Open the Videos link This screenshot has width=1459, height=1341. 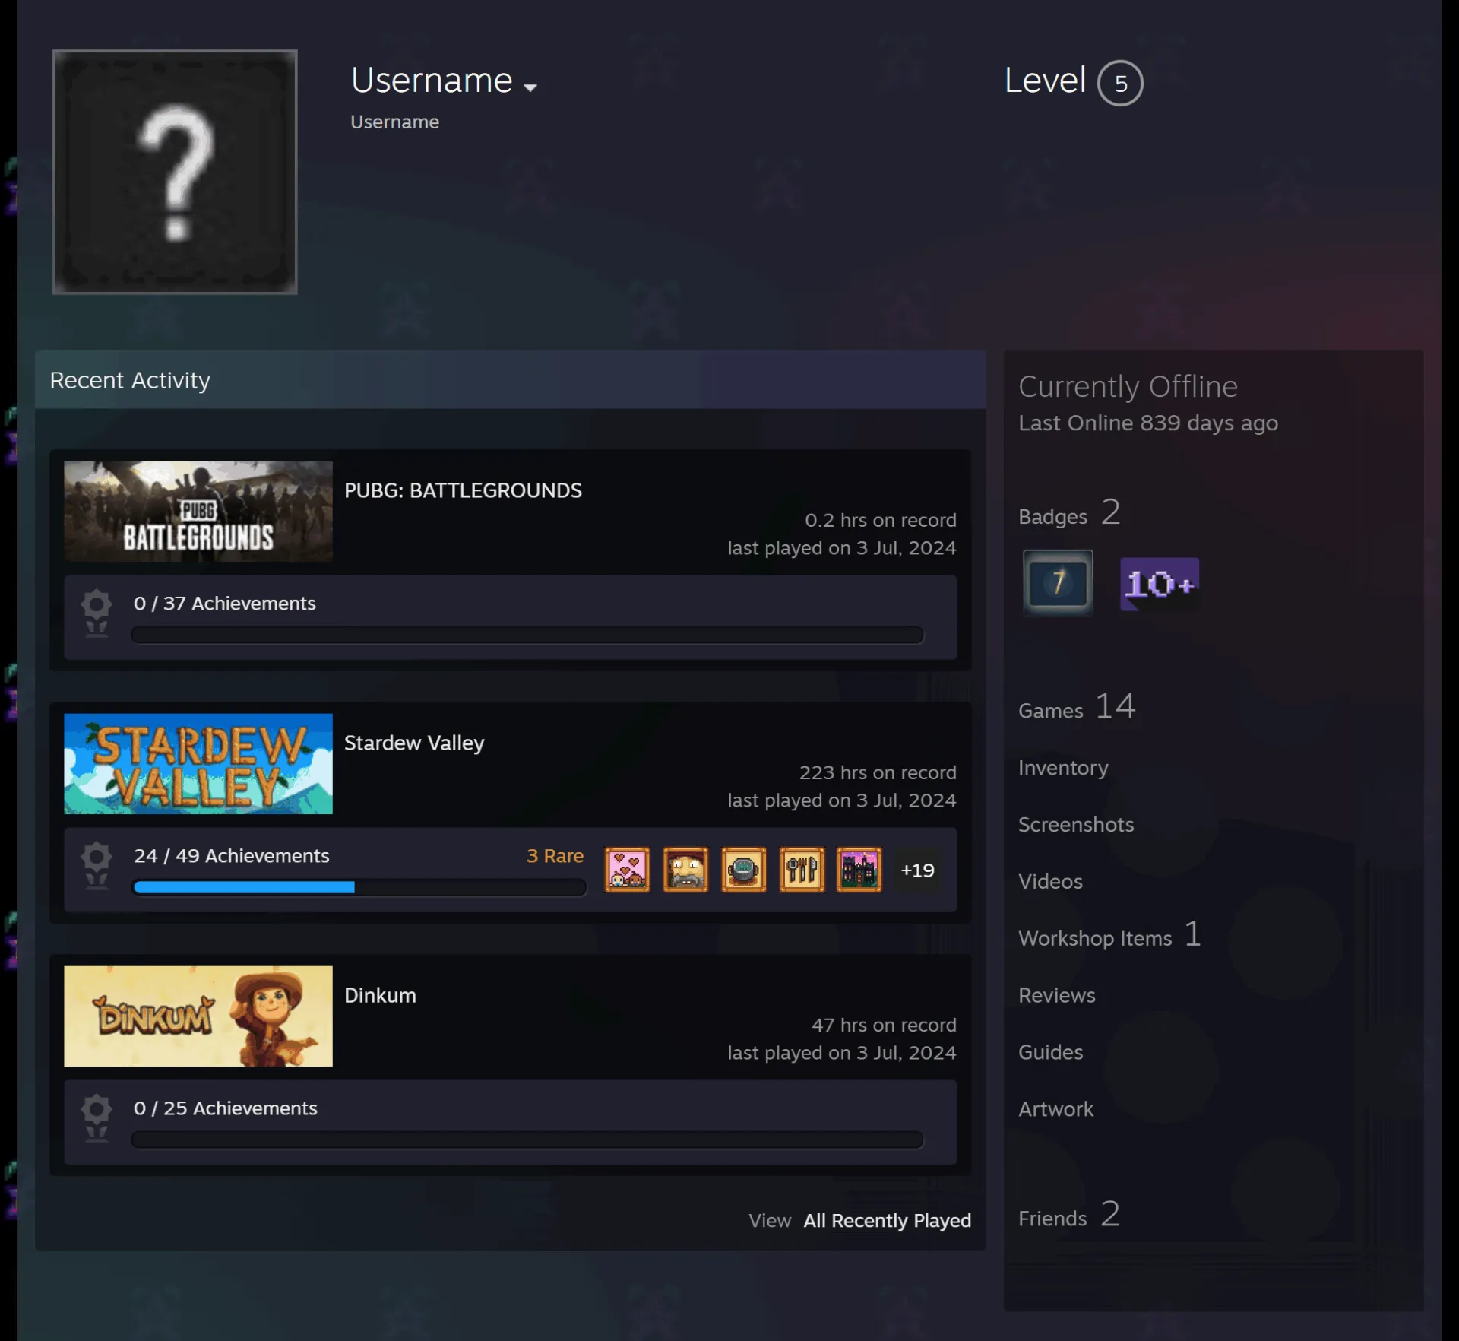click(1050, 881)
